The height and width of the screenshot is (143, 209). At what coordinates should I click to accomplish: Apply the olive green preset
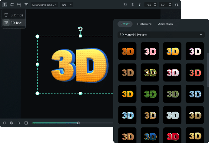pos(172,94)
